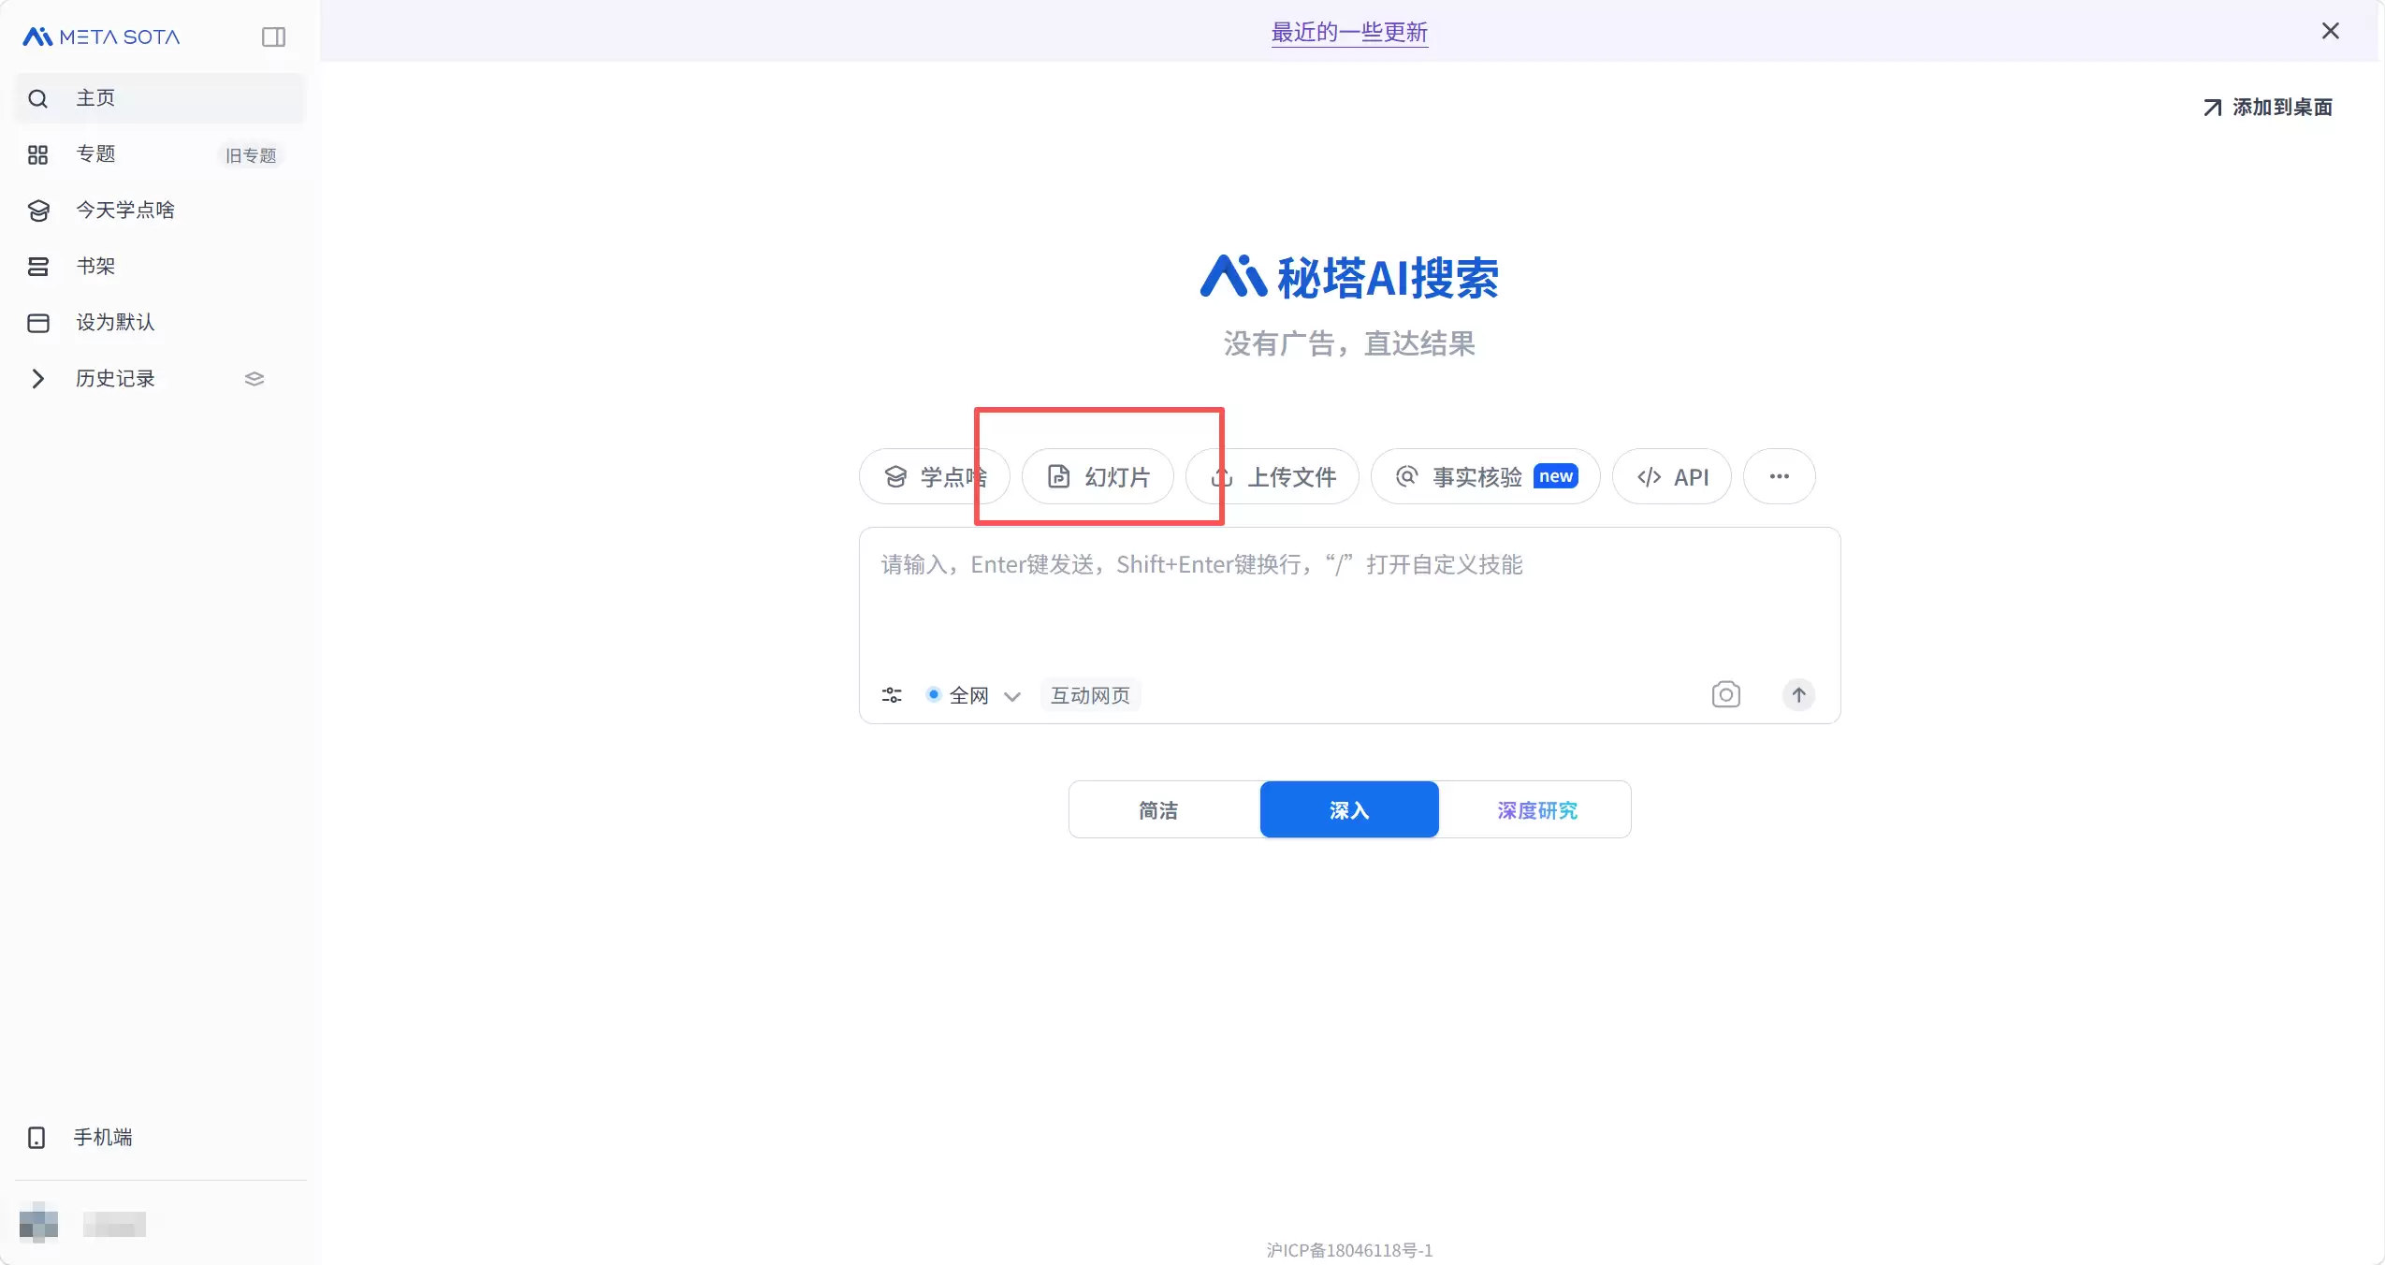
Task: Click the META SOTA logo
Action: pos(101,36)
